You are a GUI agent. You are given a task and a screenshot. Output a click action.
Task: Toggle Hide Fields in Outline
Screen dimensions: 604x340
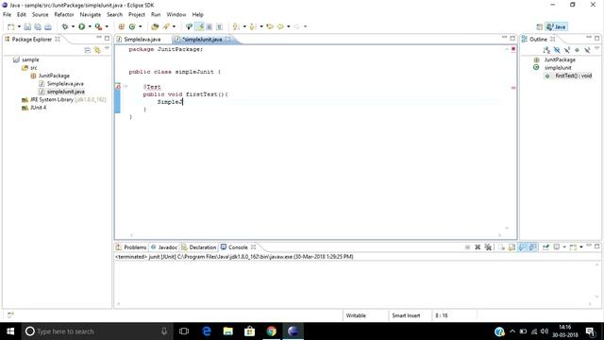(x=557, y=50)
